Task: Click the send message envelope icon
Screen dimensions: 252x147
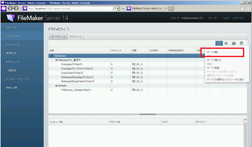Action: 234,43
